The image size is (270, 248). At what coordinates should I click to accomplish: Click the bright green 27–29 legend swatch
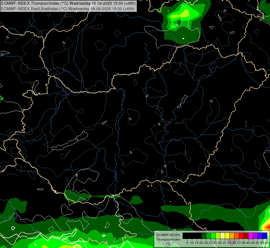click(213, 236)
